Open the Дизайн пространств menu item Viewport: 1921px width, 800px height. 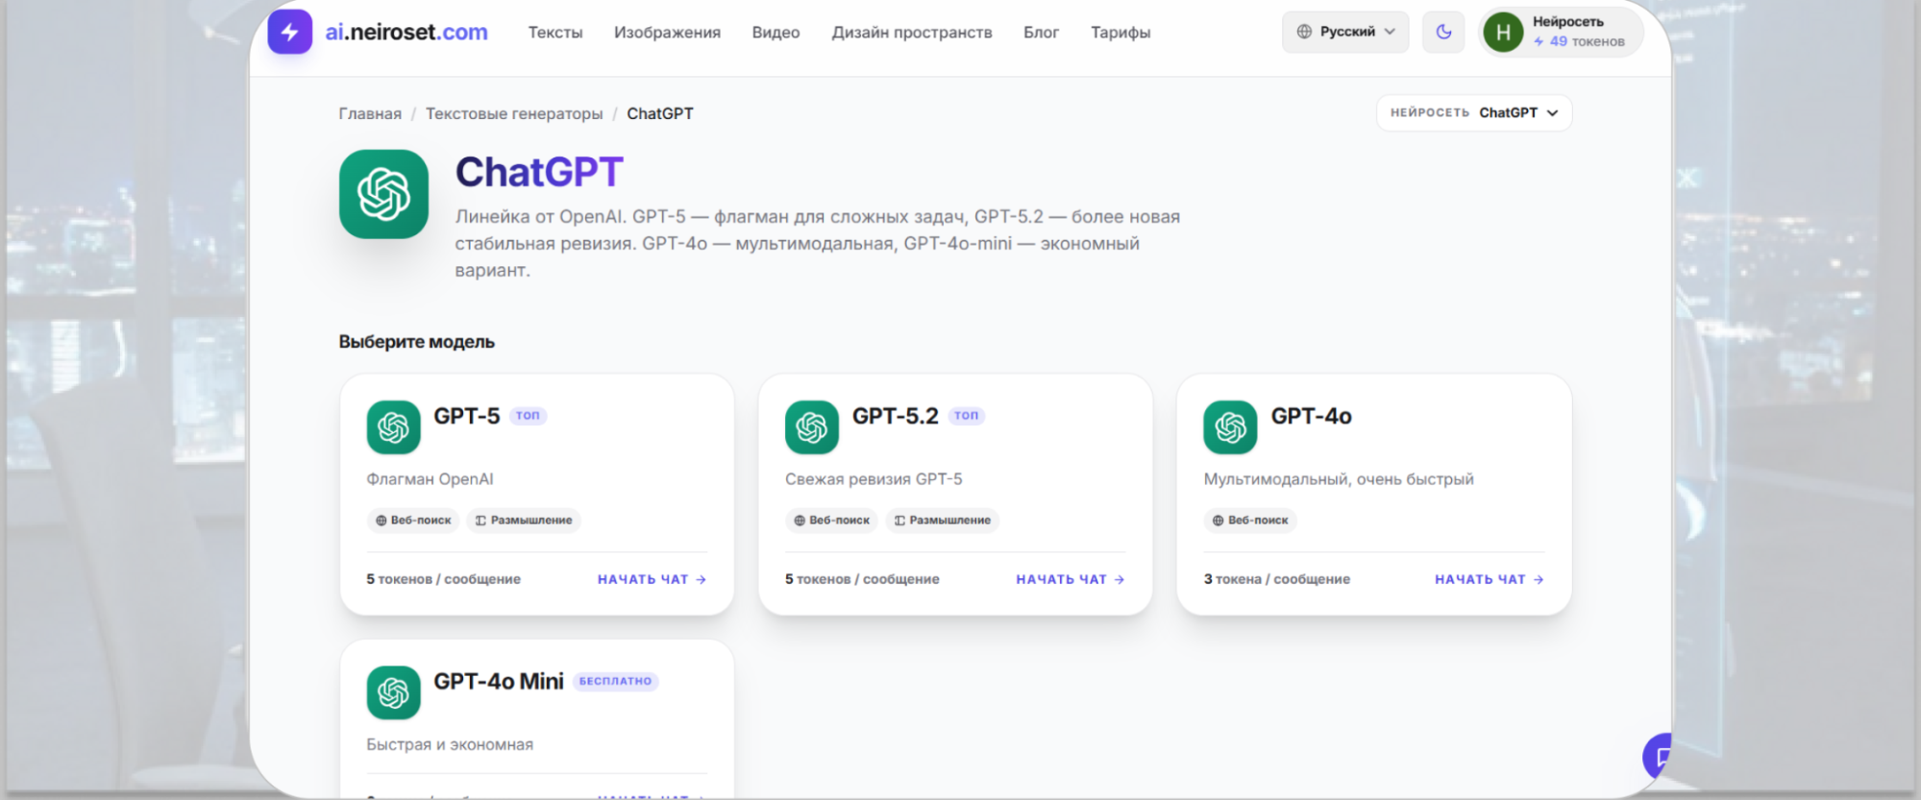pyautogui.click(x=911, y=32)
